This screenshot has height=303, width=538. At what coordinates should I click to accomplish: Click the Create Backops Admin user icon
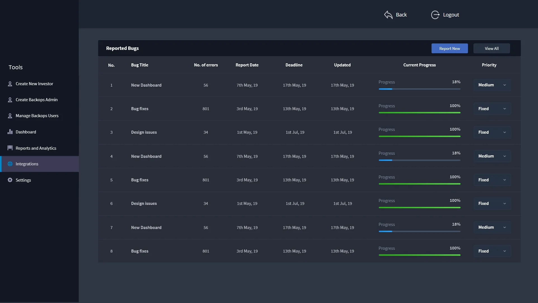point(10,100)
